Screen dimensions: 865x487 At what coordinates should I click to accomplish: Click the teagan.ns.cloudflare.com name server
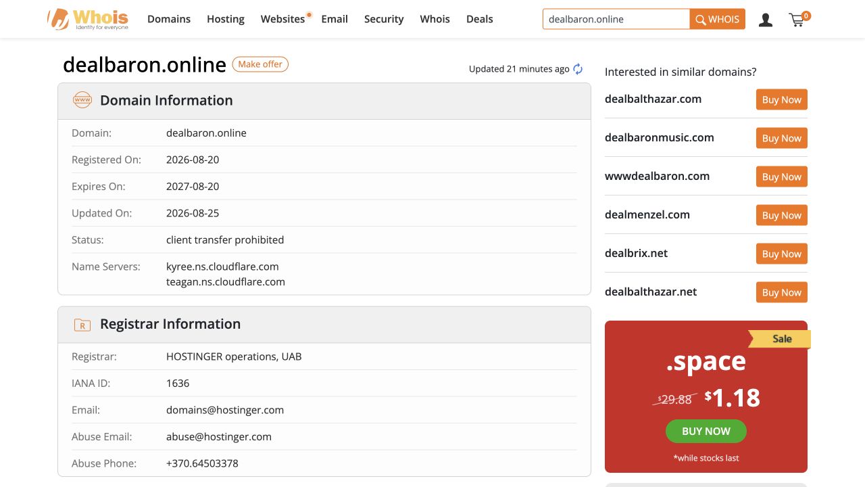tap(226, 282)
